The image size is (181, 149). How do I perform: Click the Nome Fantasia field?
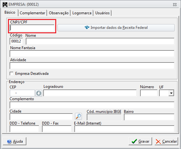(92, 54)
